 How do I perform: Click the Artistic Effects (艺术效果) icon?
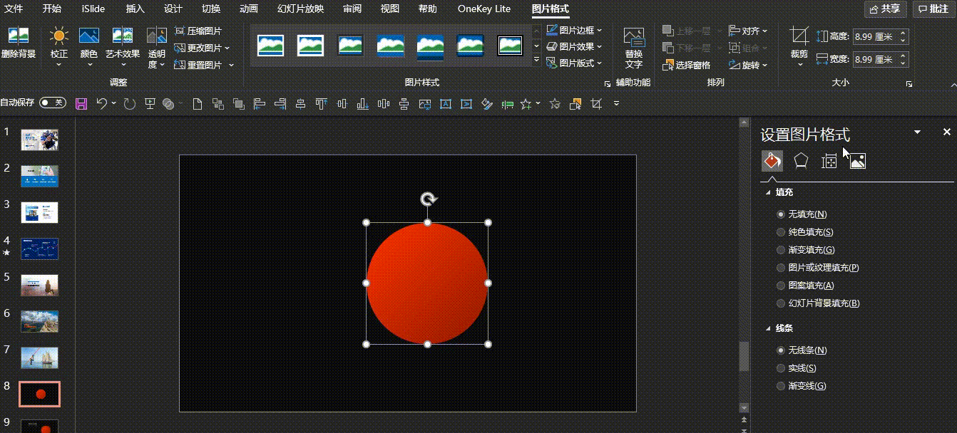coord(123,37)
